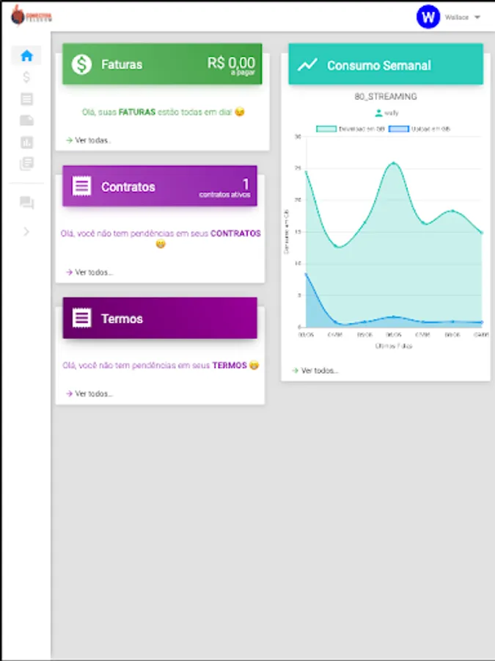The height and width of the screenshot is (661, 495).
Task: Click the R$ 0,00 amount on Faturas
Action: click(231, 63)
